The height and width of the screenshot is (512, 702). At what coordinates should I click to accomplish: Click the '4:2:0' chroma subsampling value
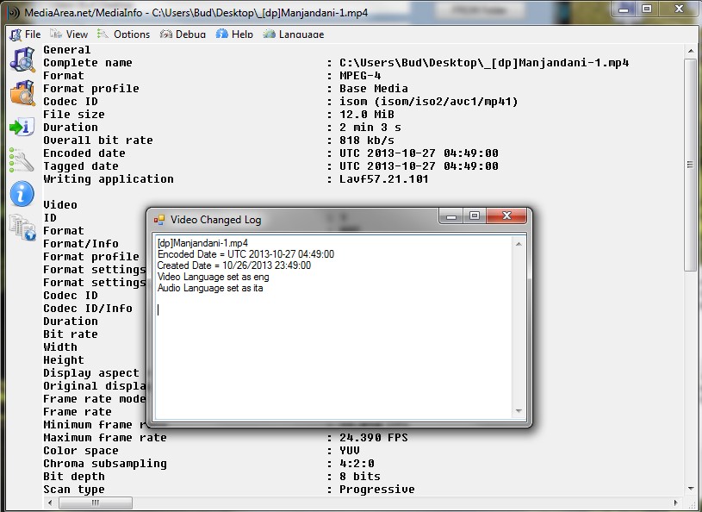click(x=357, y=464)
